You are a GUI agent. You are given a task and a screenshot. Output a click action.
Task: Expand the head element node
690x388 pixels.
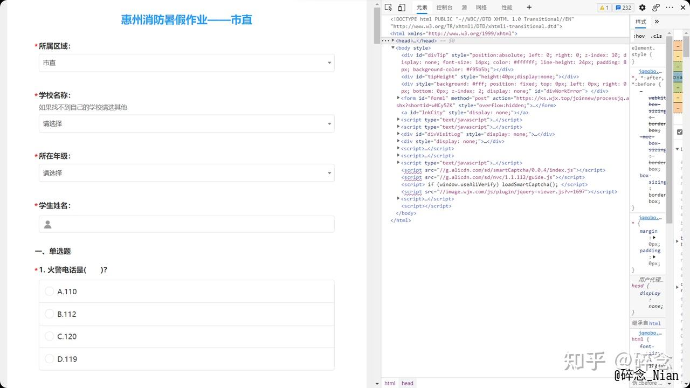[x=393, y=40]
